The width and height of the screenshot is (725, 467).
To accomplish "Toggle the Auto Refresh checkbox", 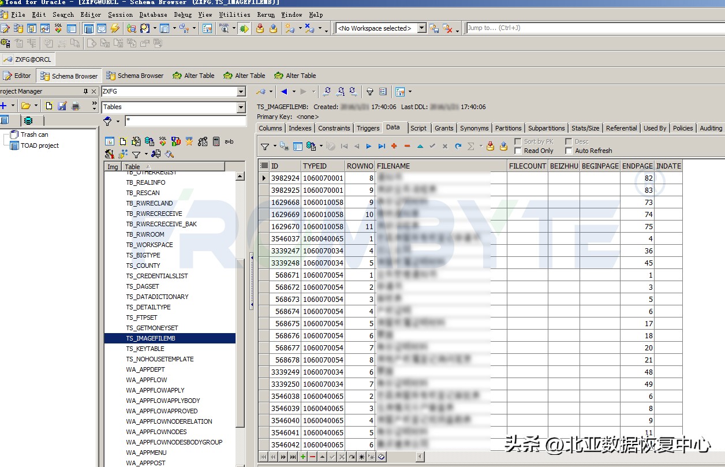I will pyautogui.click(x=569, y=151).
